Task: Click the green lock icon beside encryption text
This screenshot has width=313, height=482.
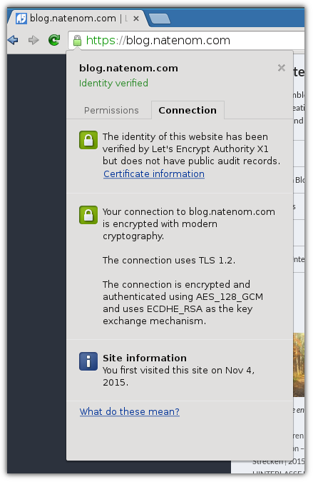Action: click(88, 215)
